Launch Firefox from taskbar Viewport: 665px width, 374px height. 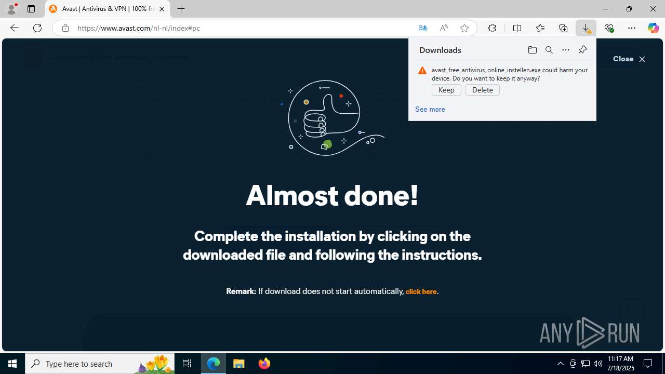pos(264,364)
